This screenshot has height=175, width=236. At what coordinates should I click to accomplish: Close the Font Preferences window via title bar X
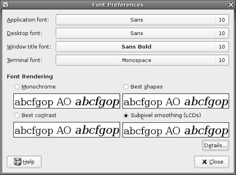pos(231,5)
